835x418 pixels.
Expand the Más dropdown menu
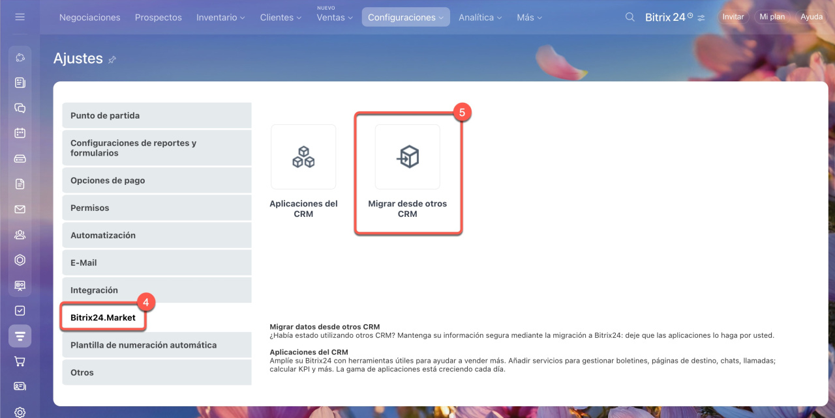pos(529,18)
